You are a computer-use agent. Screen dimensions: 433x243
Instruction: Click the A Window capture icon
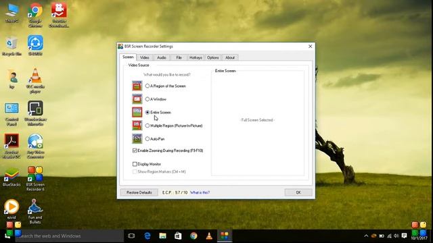pyautogui.click(x=137, y=99)
